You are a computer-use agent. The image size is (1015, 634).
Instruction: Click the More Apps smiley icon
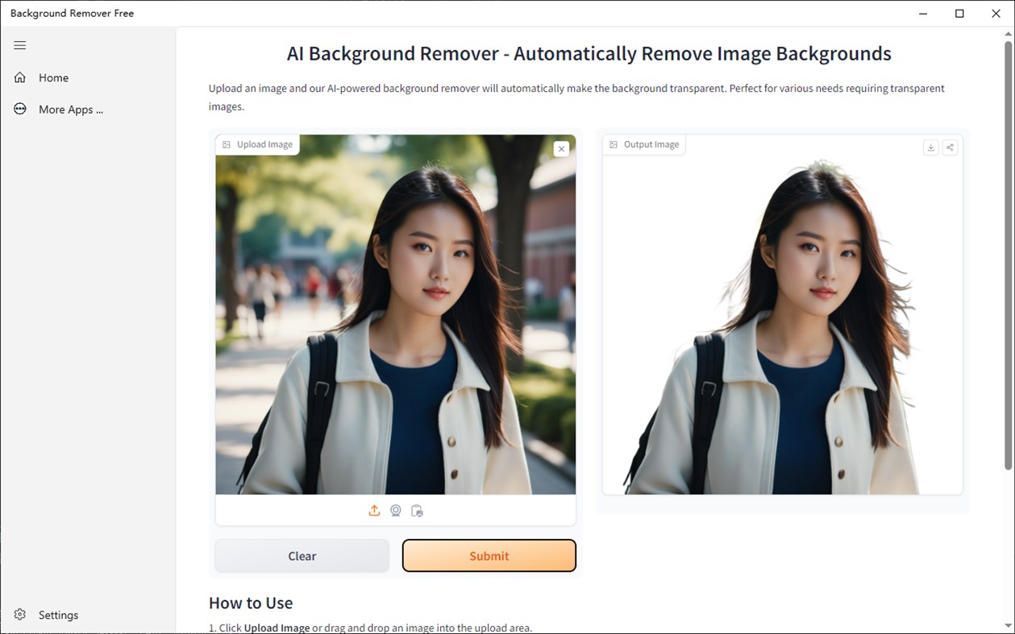pos(19,109)
